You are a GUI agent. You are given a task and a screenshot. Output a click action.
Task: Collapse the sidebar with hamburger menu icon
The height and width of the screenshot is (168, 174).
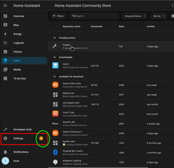click(5, 6)
